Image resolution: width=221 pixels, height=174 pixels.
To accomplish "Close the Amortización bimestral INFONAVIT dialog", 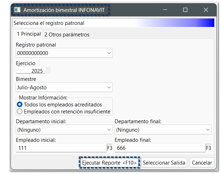I will (206, 10).
